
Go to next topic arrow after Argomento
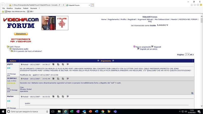[113, 61]
